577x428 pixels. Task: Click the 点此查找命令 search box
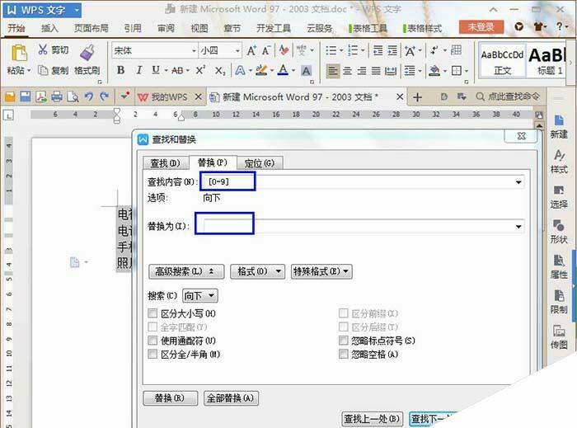tap(509, 96)
